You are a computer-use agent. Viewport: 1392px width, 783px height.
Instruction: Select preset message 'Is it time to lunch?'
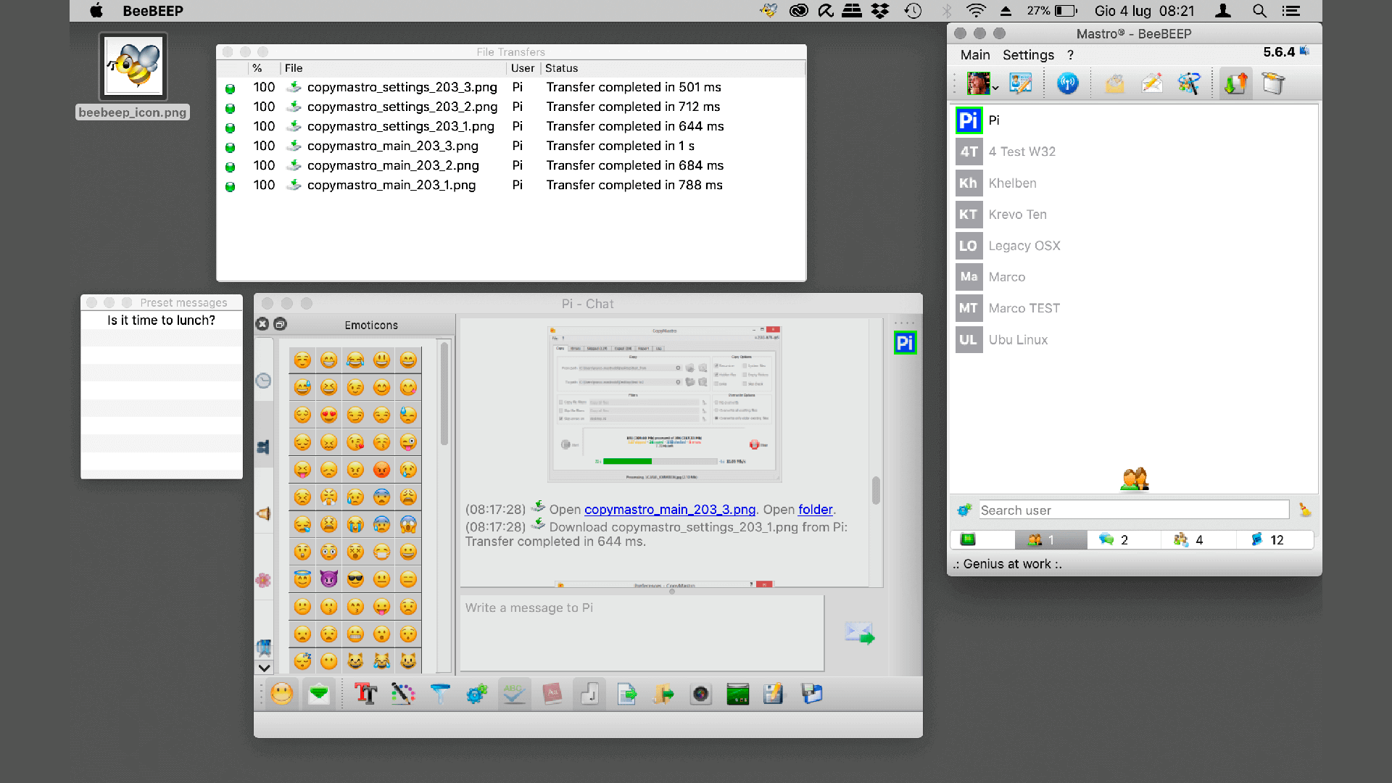tap(162, 319)
